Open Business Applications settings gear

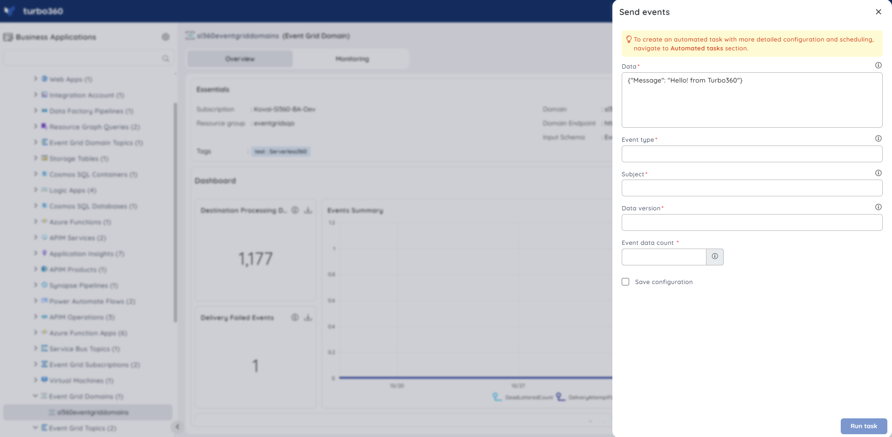pos(165,37)
